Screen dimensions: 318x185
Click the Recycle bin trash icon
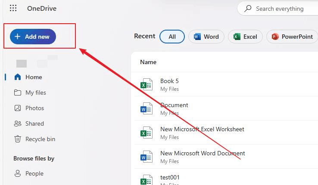pyautogui.click(x=18, y=139)
